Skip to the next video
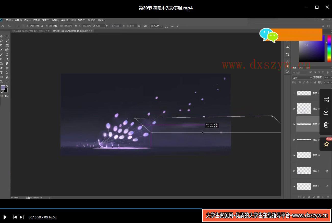332x223 pixels. (22, 217)
